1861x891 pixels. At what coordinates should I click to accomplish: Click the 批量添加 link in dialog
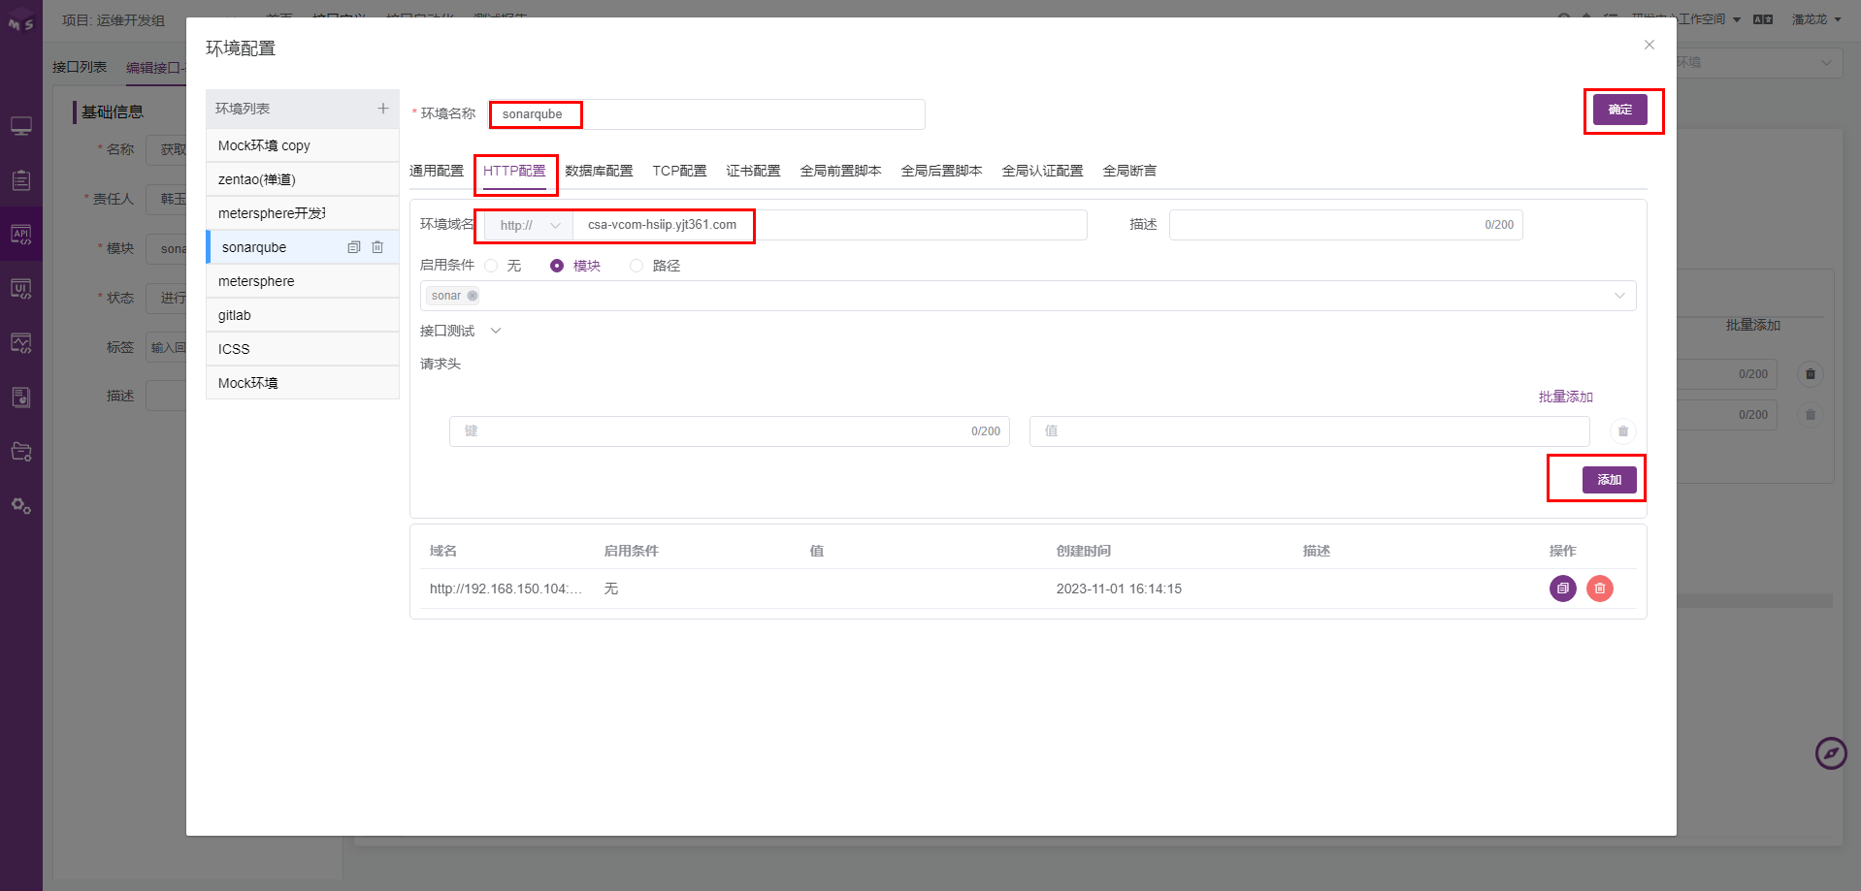coord(1565,397)
